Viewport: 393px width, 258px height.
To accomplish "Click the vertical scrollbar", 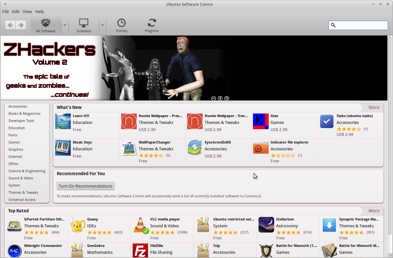I will (390, 136).
